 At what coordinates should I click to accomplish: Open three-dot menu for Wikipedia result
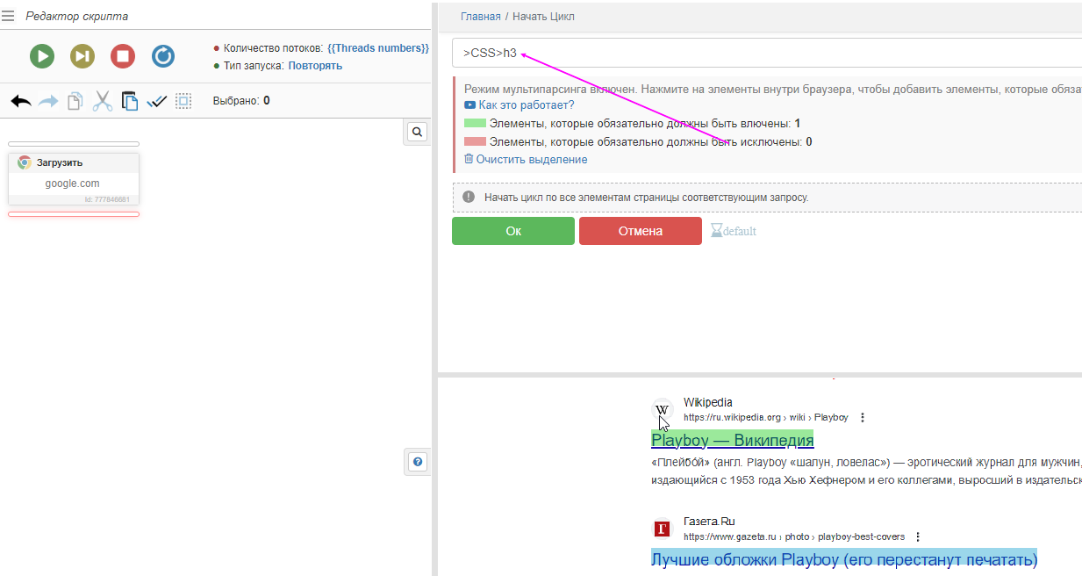pyautogui.click(x=863, y=418)
